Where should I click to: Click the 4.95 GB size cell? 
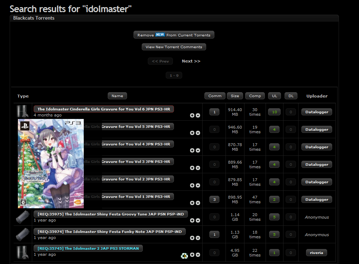point(235,253)
